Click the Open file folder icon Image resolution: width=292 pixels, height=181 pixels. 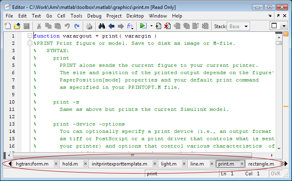pos(17,26)
